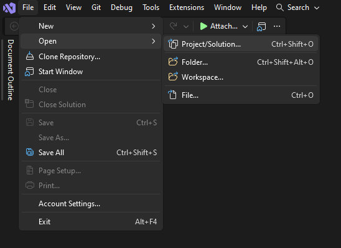Click the Clone Repository download icon

coord(30,56)
